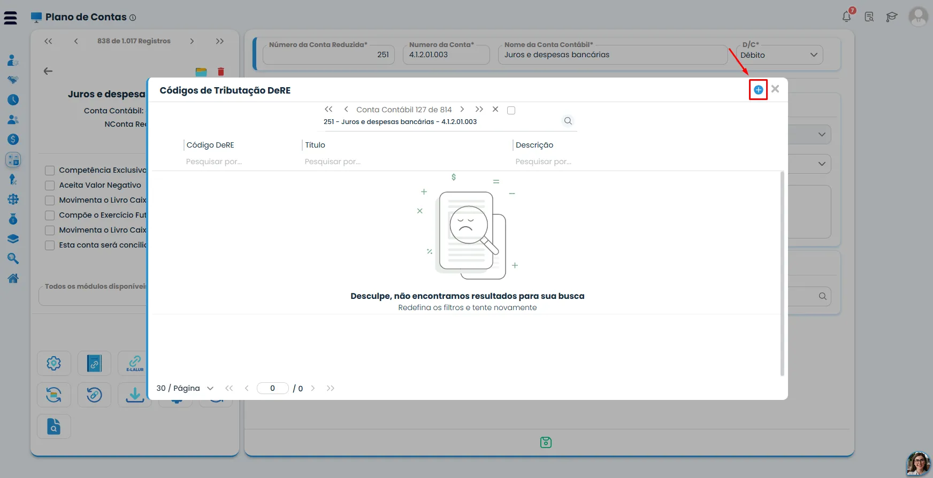The height and width of the screenshot is (478, 933).
Task: Jump to last Conta Contábil in dialog
Action: coord(479,109)
